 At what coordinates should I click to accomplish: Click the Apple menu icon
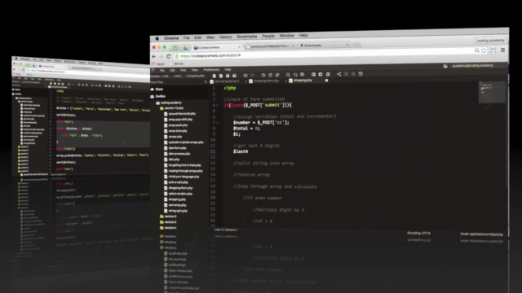(157, 38)
